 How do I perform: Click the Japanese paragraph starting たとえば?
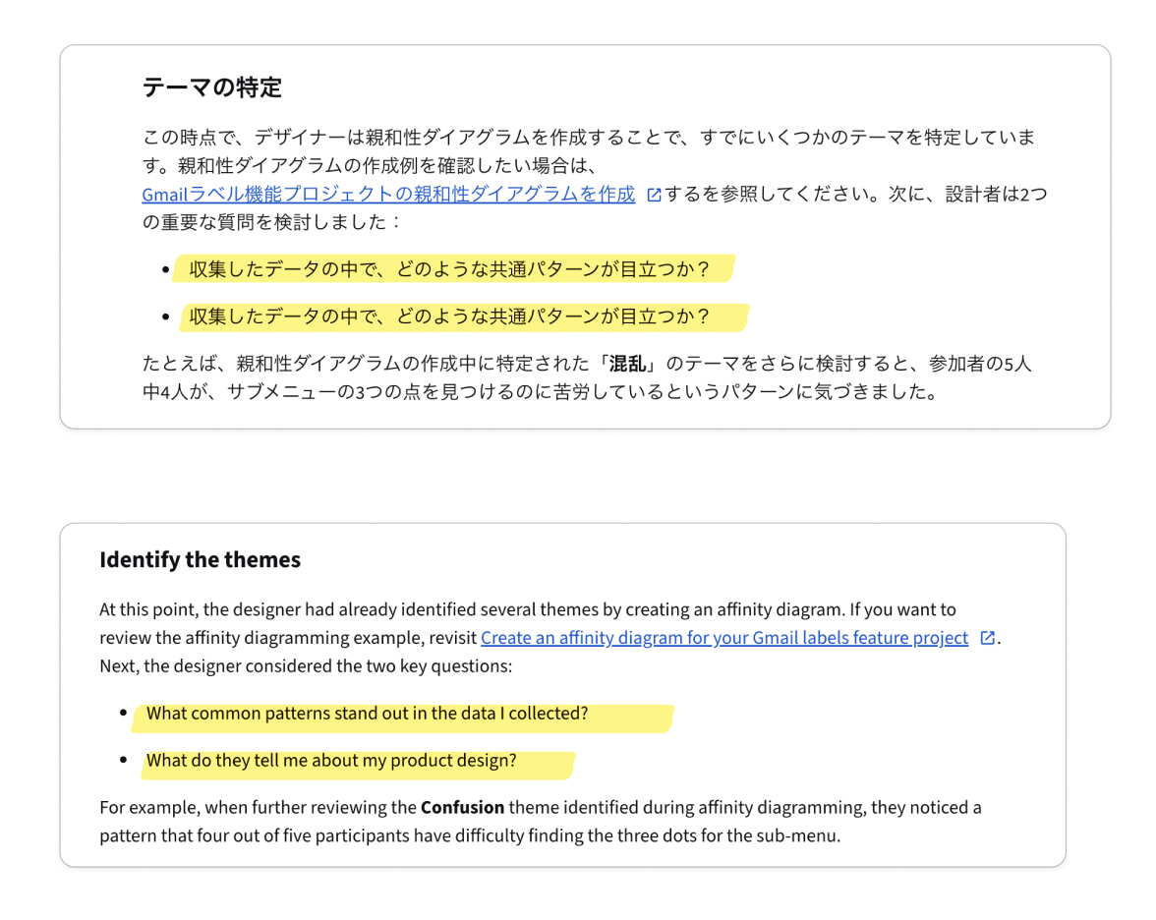tap(586, 377)
